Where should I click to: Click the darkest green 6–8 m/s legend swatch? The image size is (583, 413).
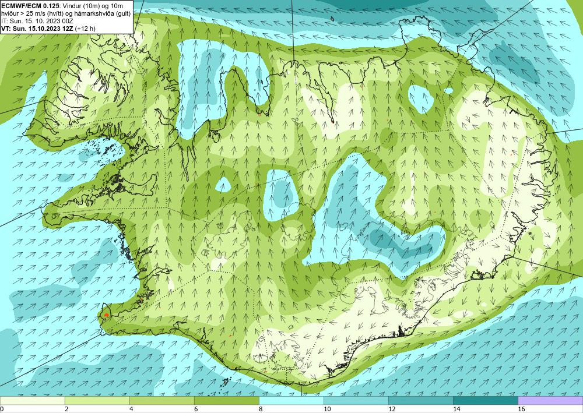click(x=226, y=401)
